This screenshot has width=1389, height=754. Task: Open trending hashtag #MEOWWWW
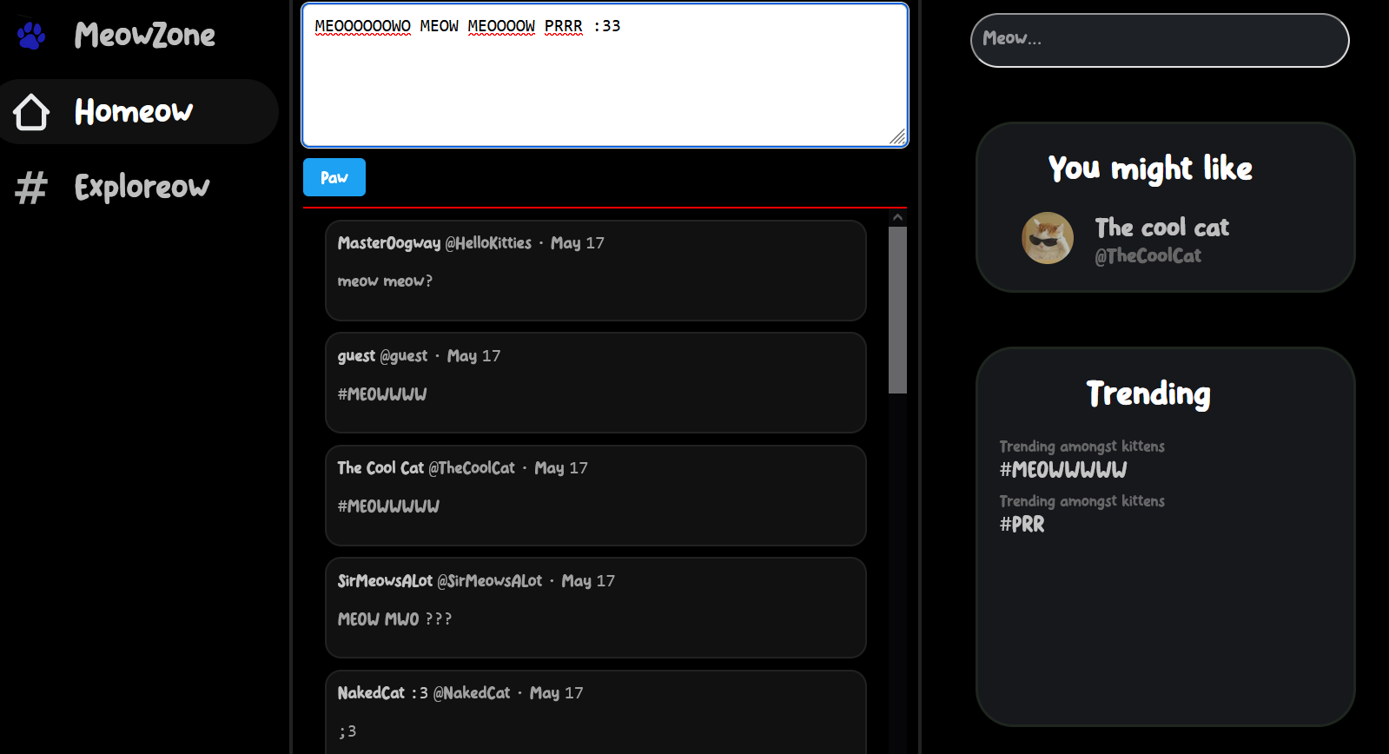(x=1062, y=470)
